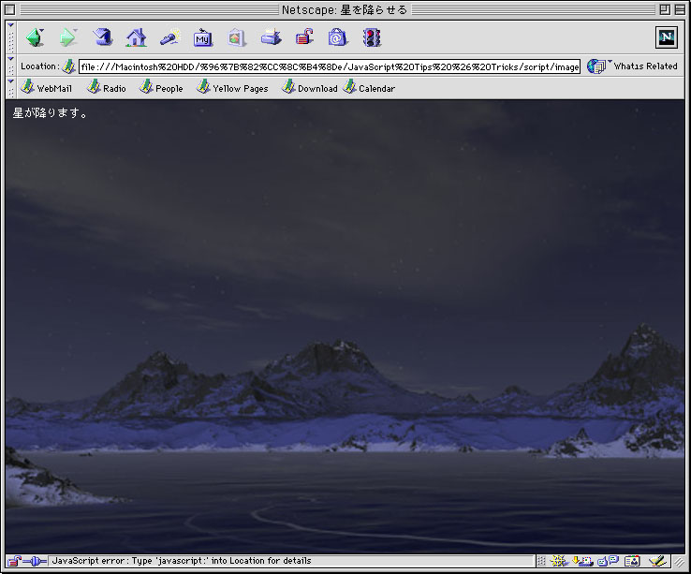
Task: Click the window collapse box in title bar
Action: coord(680,9)
